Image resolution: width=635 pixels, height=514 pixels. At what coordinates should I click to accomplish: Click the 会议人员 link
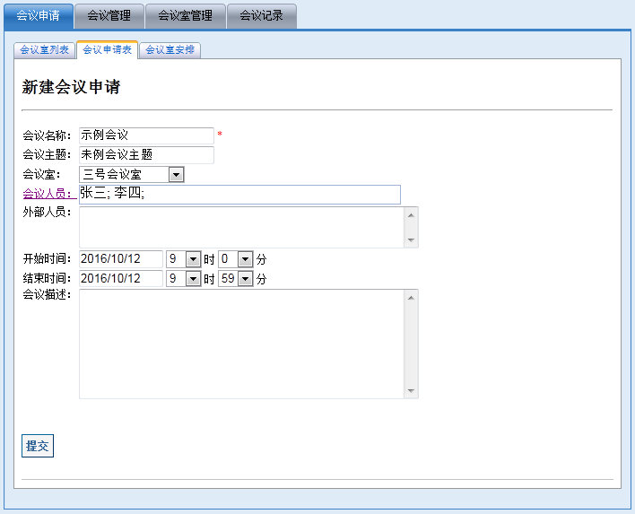(49, 194)
